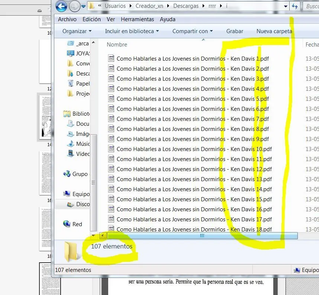319x295 pixels.
Task: Click the file list horizontal scrollbar thumb
Action: coord(202,236)
